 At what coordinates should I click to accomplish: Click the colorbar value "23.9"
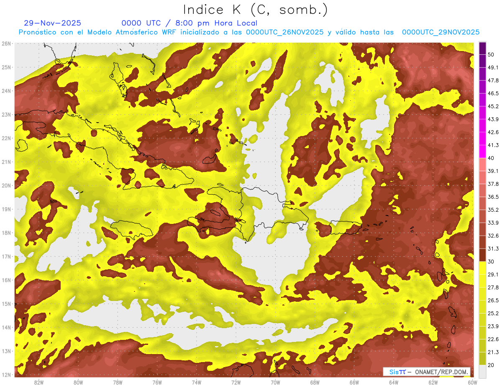493,326
